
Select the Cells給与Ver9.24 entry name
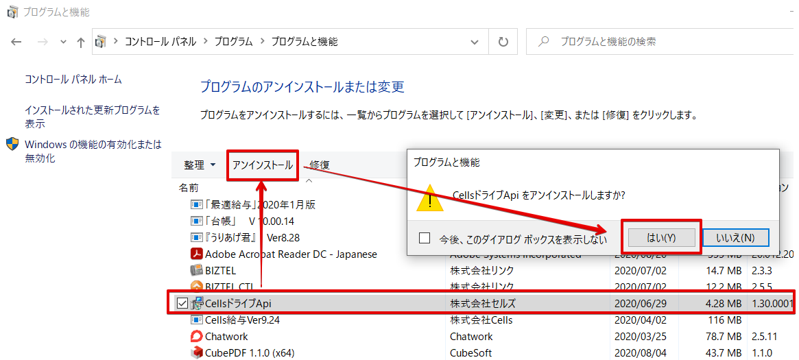pos(242,320)
